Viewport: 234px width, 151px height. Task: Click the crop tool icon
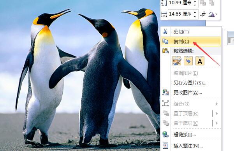(x=203, y=14)
